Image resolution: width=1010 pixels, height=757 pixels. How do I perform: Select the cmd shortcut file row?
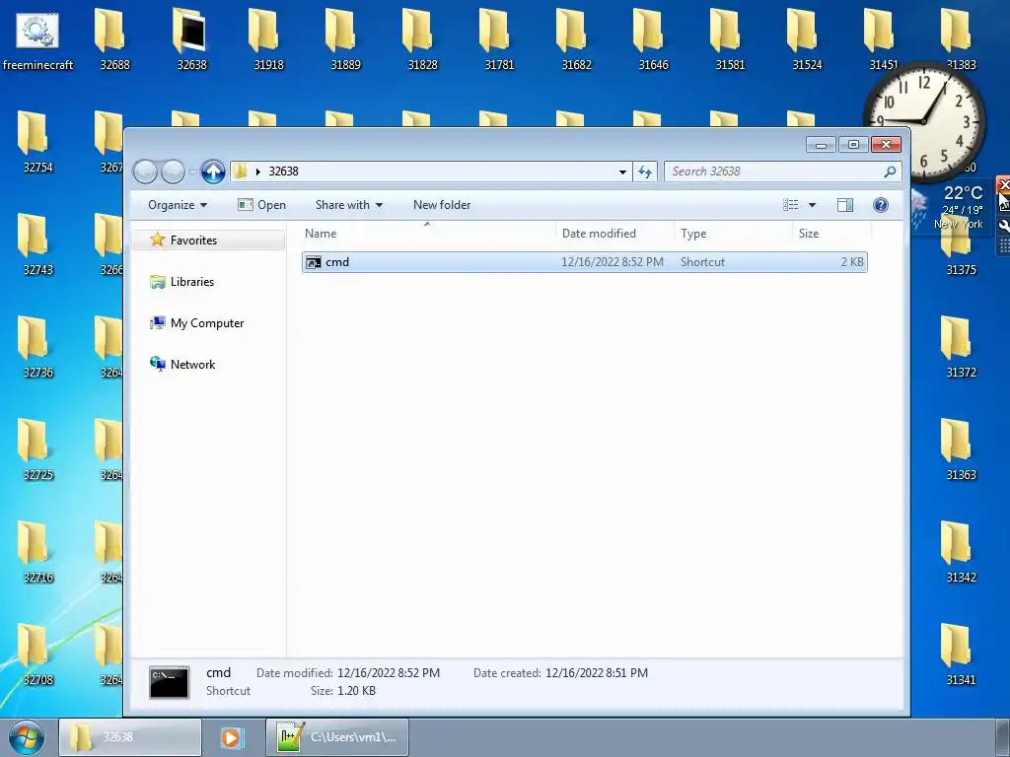tap(584, 262)
